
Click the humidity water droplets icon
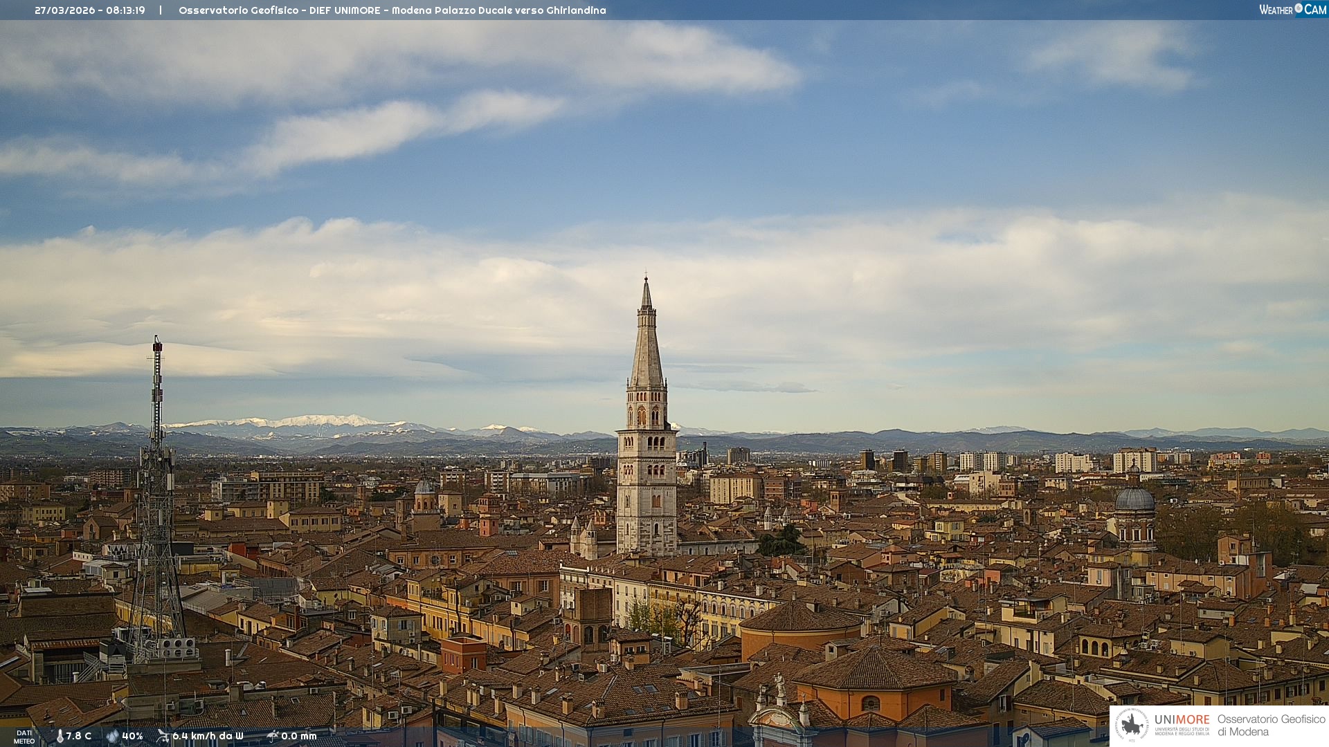point(112,736)
